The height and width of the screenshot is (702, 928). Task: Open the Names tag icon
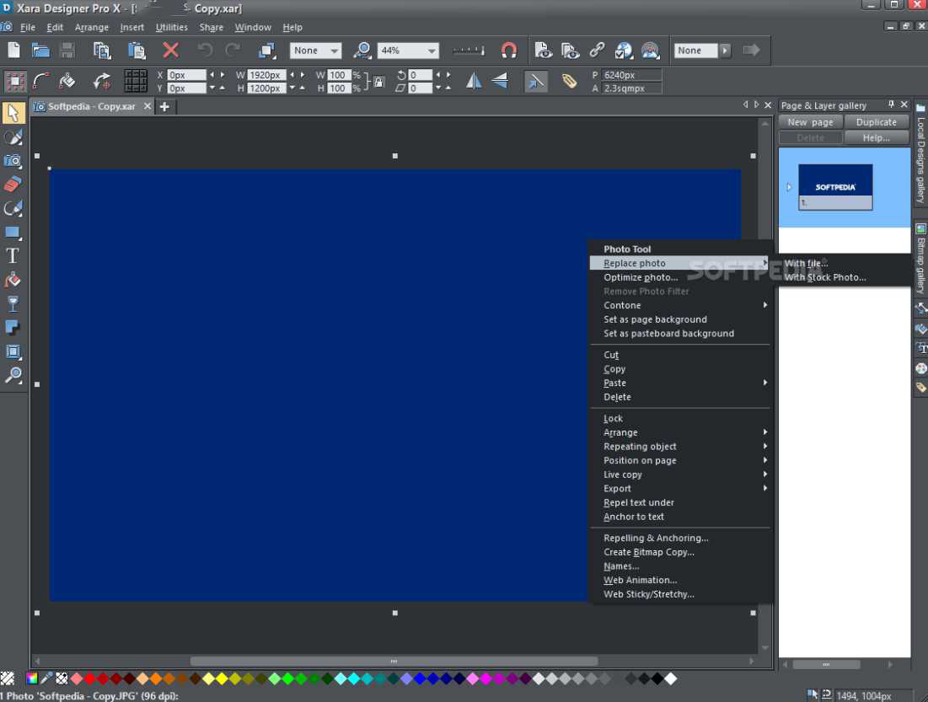[x=569, y=81]
